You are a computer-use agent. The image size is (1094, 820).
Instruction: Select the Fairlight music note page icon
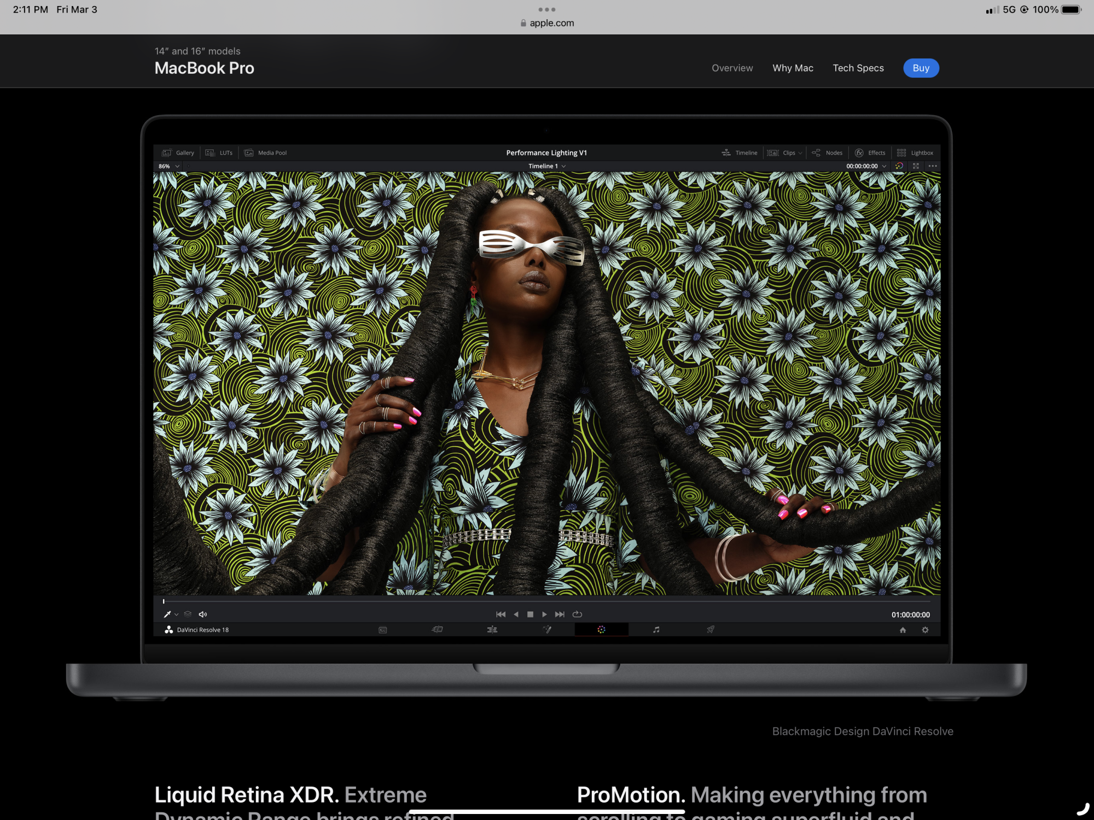point(656,630)
